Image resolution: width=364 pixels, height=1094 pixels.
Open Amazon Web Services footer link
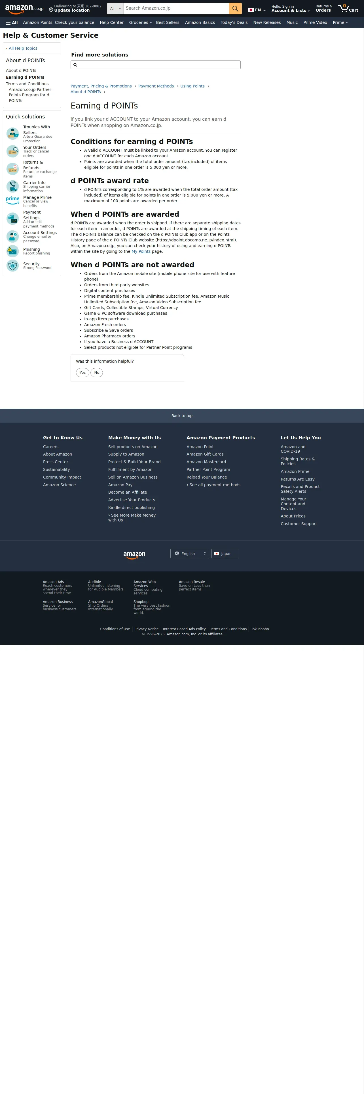click(148, 587)
